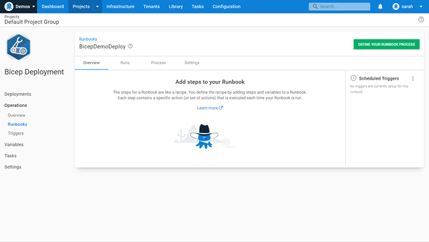Open the Projects menu item
Image resolution: width=429 pixels, height=242 pixels.
(81, 6)
